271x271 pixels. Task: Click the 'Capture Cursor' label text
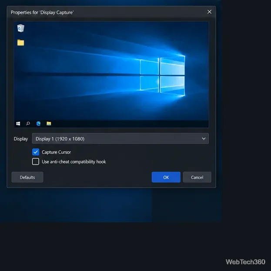tap(57, 152)
